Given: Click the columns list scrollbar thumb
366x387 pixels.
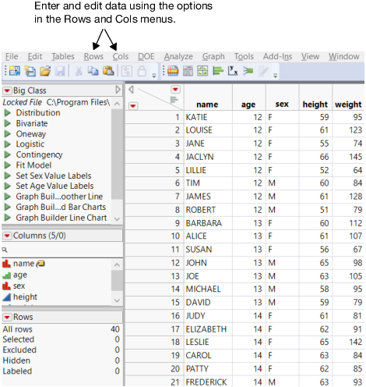Looking at the screenshot, I should (x=117, y=280).
